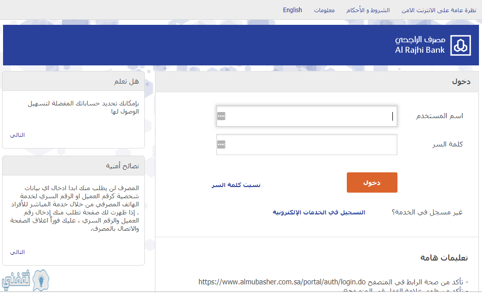
Task: Focus the اسم المستخدم input field
Action: (x=307, y=116)
